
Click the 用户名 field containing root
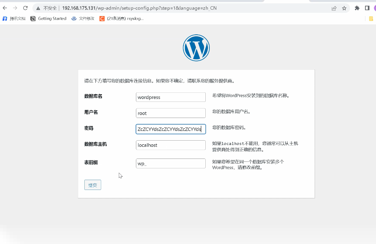coord(171,113)
